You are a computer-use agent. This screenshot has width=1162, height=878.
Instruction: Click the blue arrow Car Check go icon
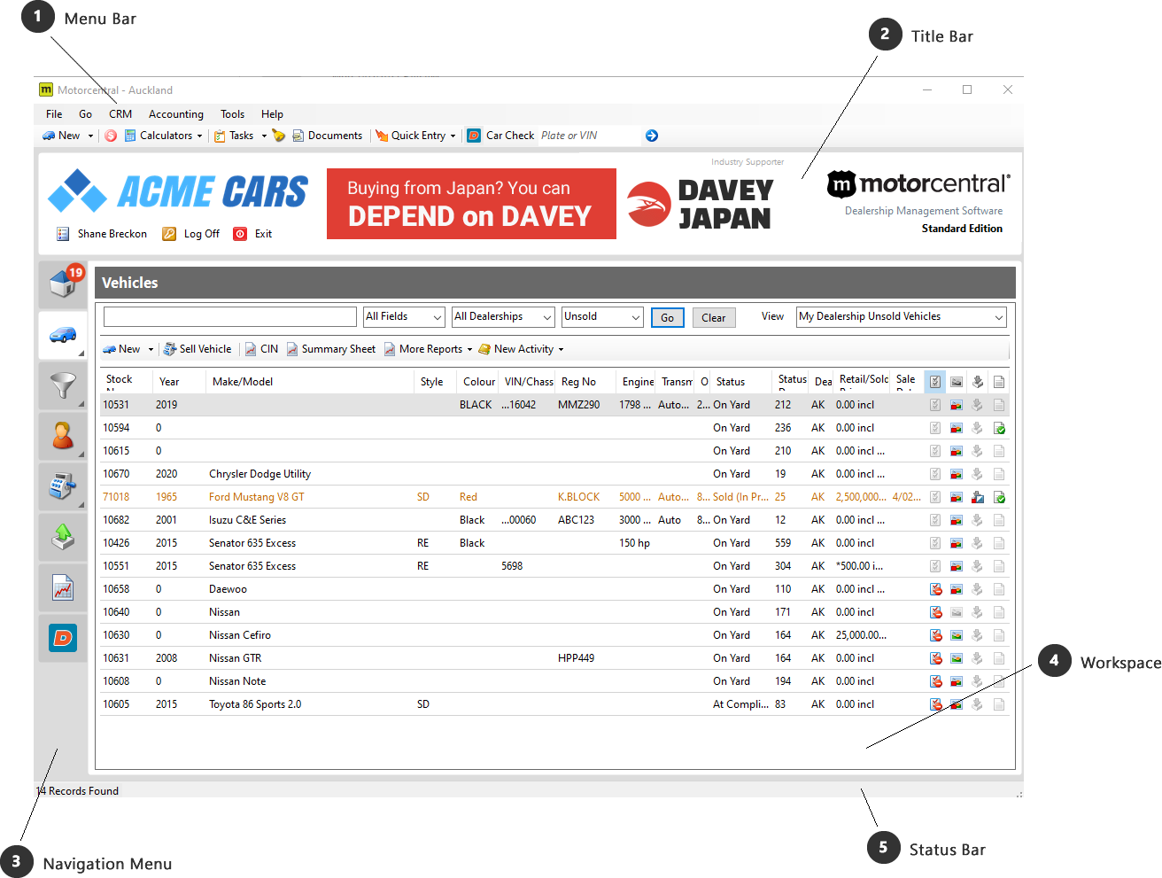pos(652,136)
